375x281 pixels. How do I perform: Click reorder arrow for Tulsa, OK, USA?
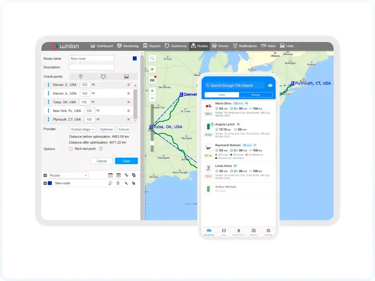49,102
